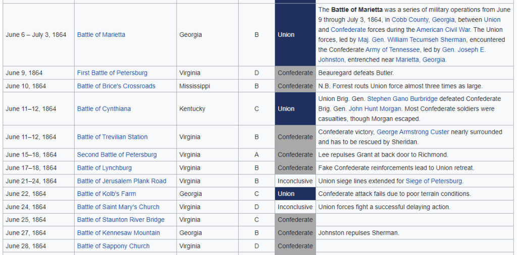Click the dark blue Union cell for Marietta
The image size is (517, 255).
(x=295, y=35)
